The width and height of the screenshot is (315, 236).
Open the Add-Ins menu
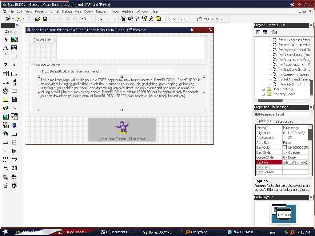pyautogui.click(x=128, y=11)
